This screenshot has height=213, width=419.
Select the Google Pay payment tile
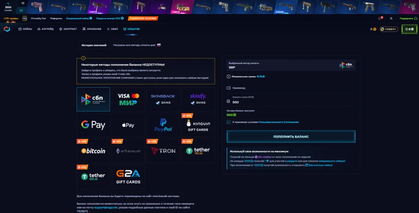coord(93,125)
